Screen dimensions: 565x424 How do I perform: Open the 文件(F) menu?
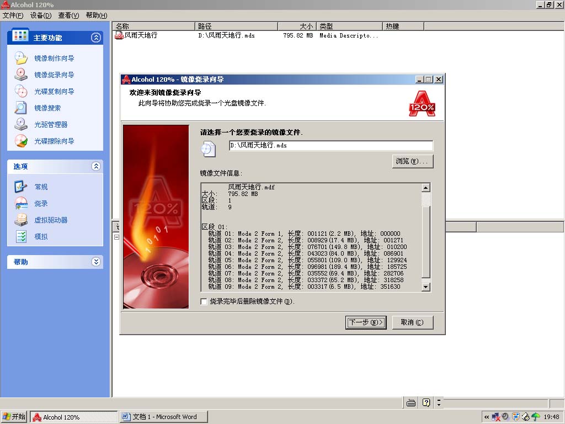(x=13, y=15)
